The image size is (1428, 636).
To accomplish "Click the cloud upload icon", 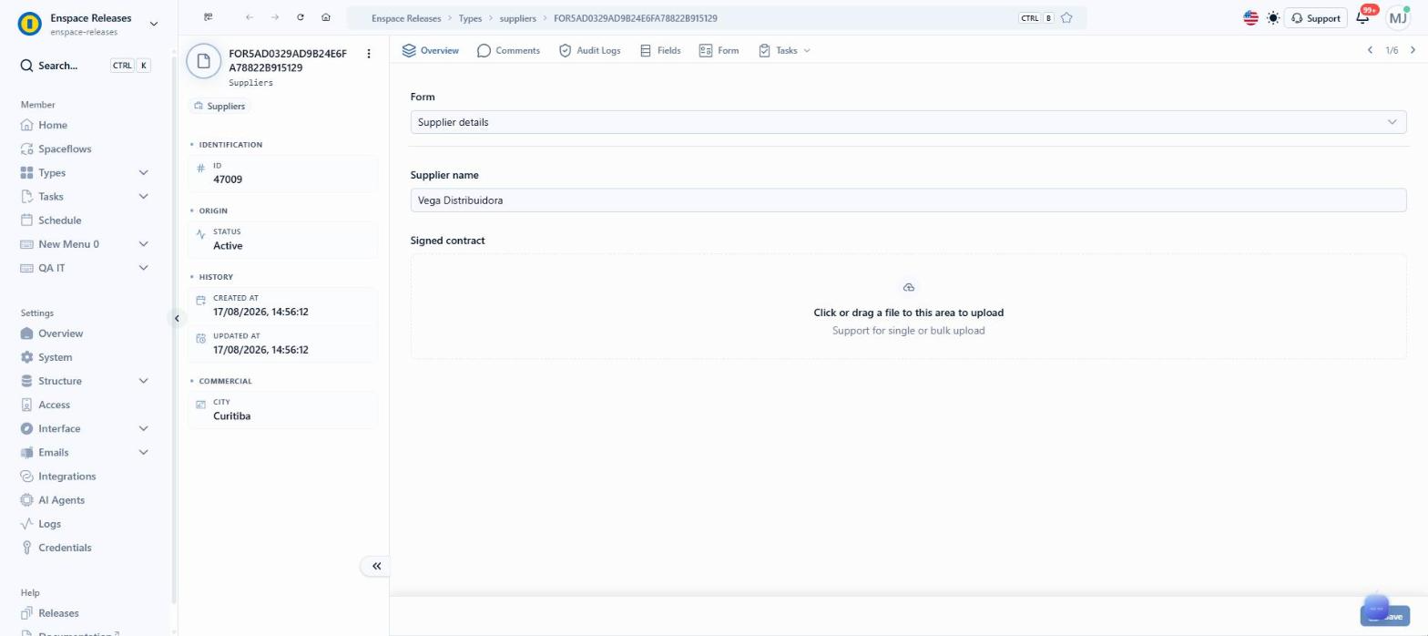I will click(x=909, y=287).
